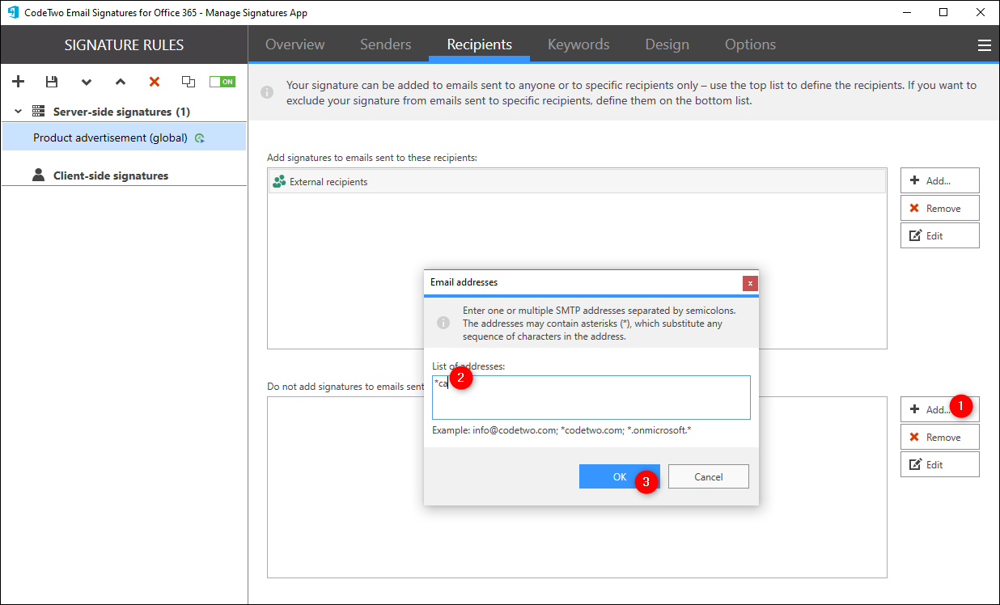Save changes using the floppy disk icon
1000x605 pixels.
52,81
